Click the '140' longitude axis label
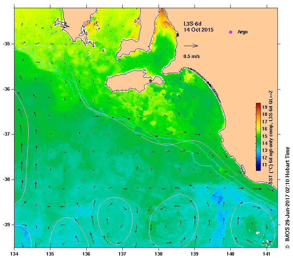Image resolution: width=293 pixels, height=260 pixels. (x=231, y=254)
